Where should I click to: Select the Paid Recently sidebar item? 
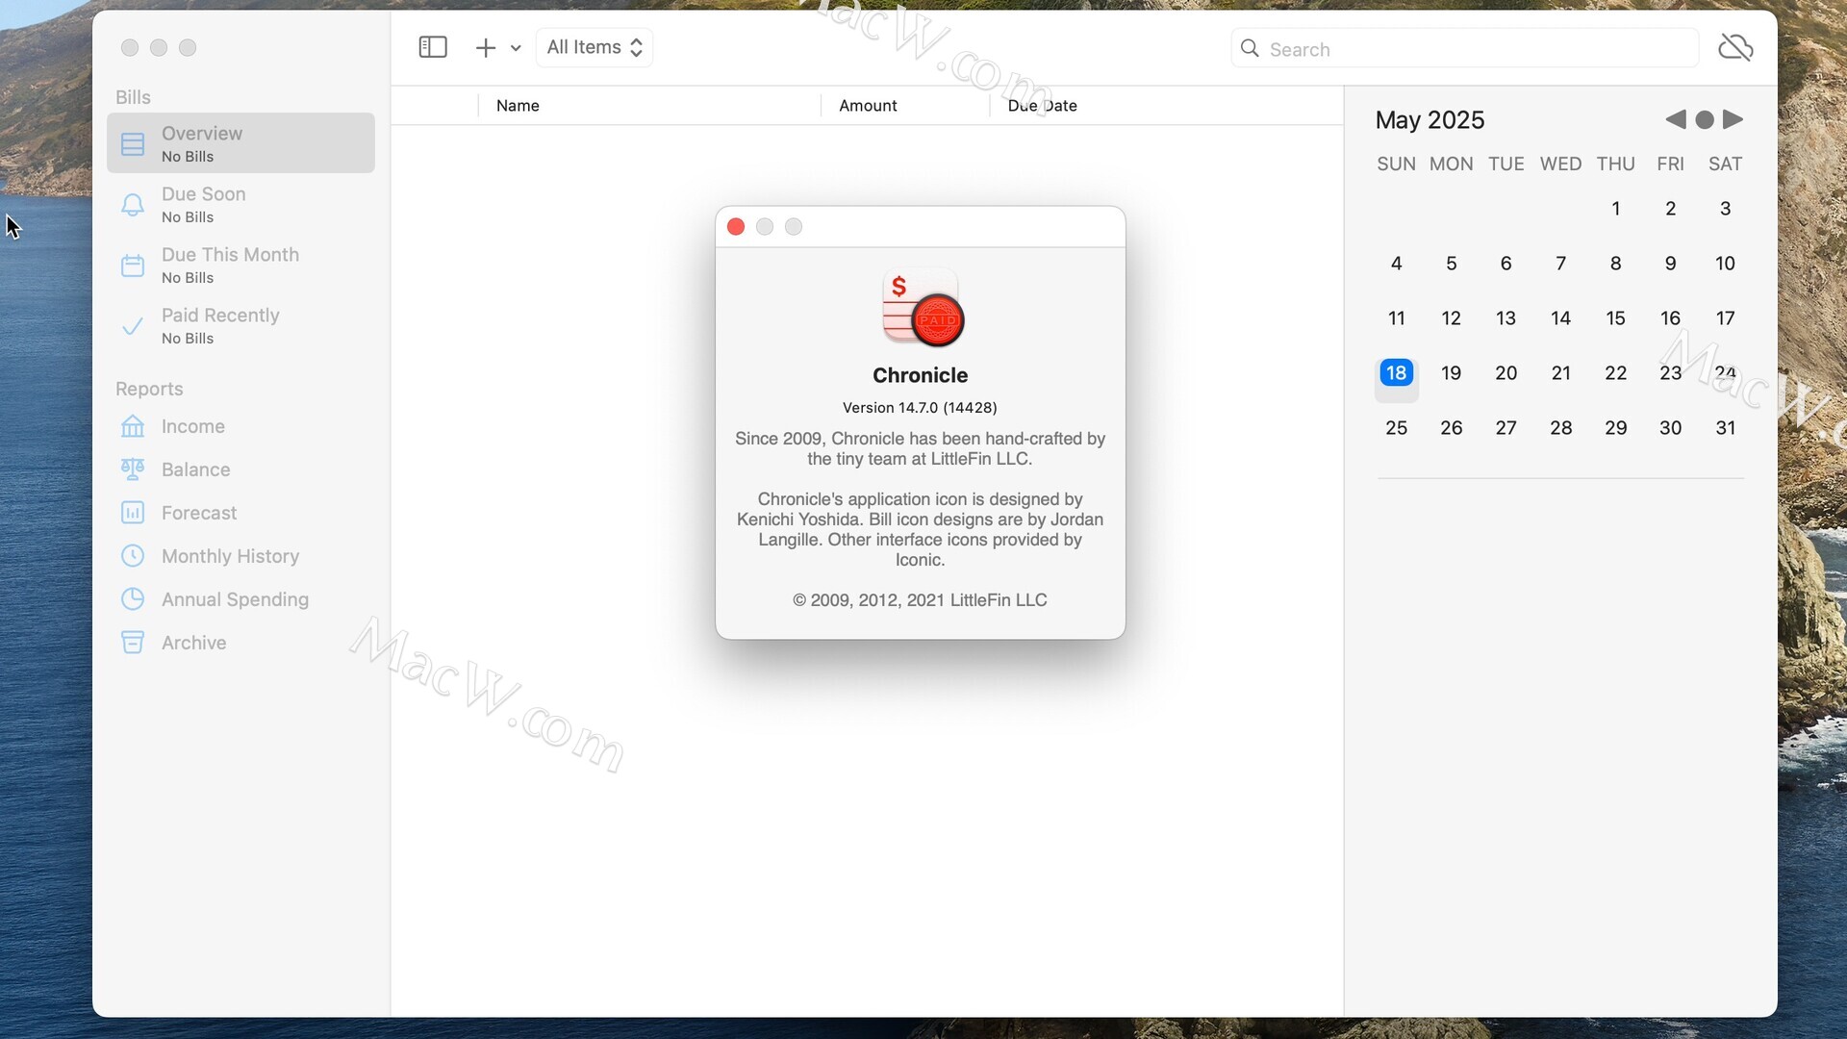pos(240,325)
